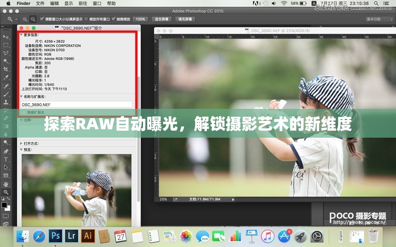Click the zoom in option in options bar

click(25, 19)
